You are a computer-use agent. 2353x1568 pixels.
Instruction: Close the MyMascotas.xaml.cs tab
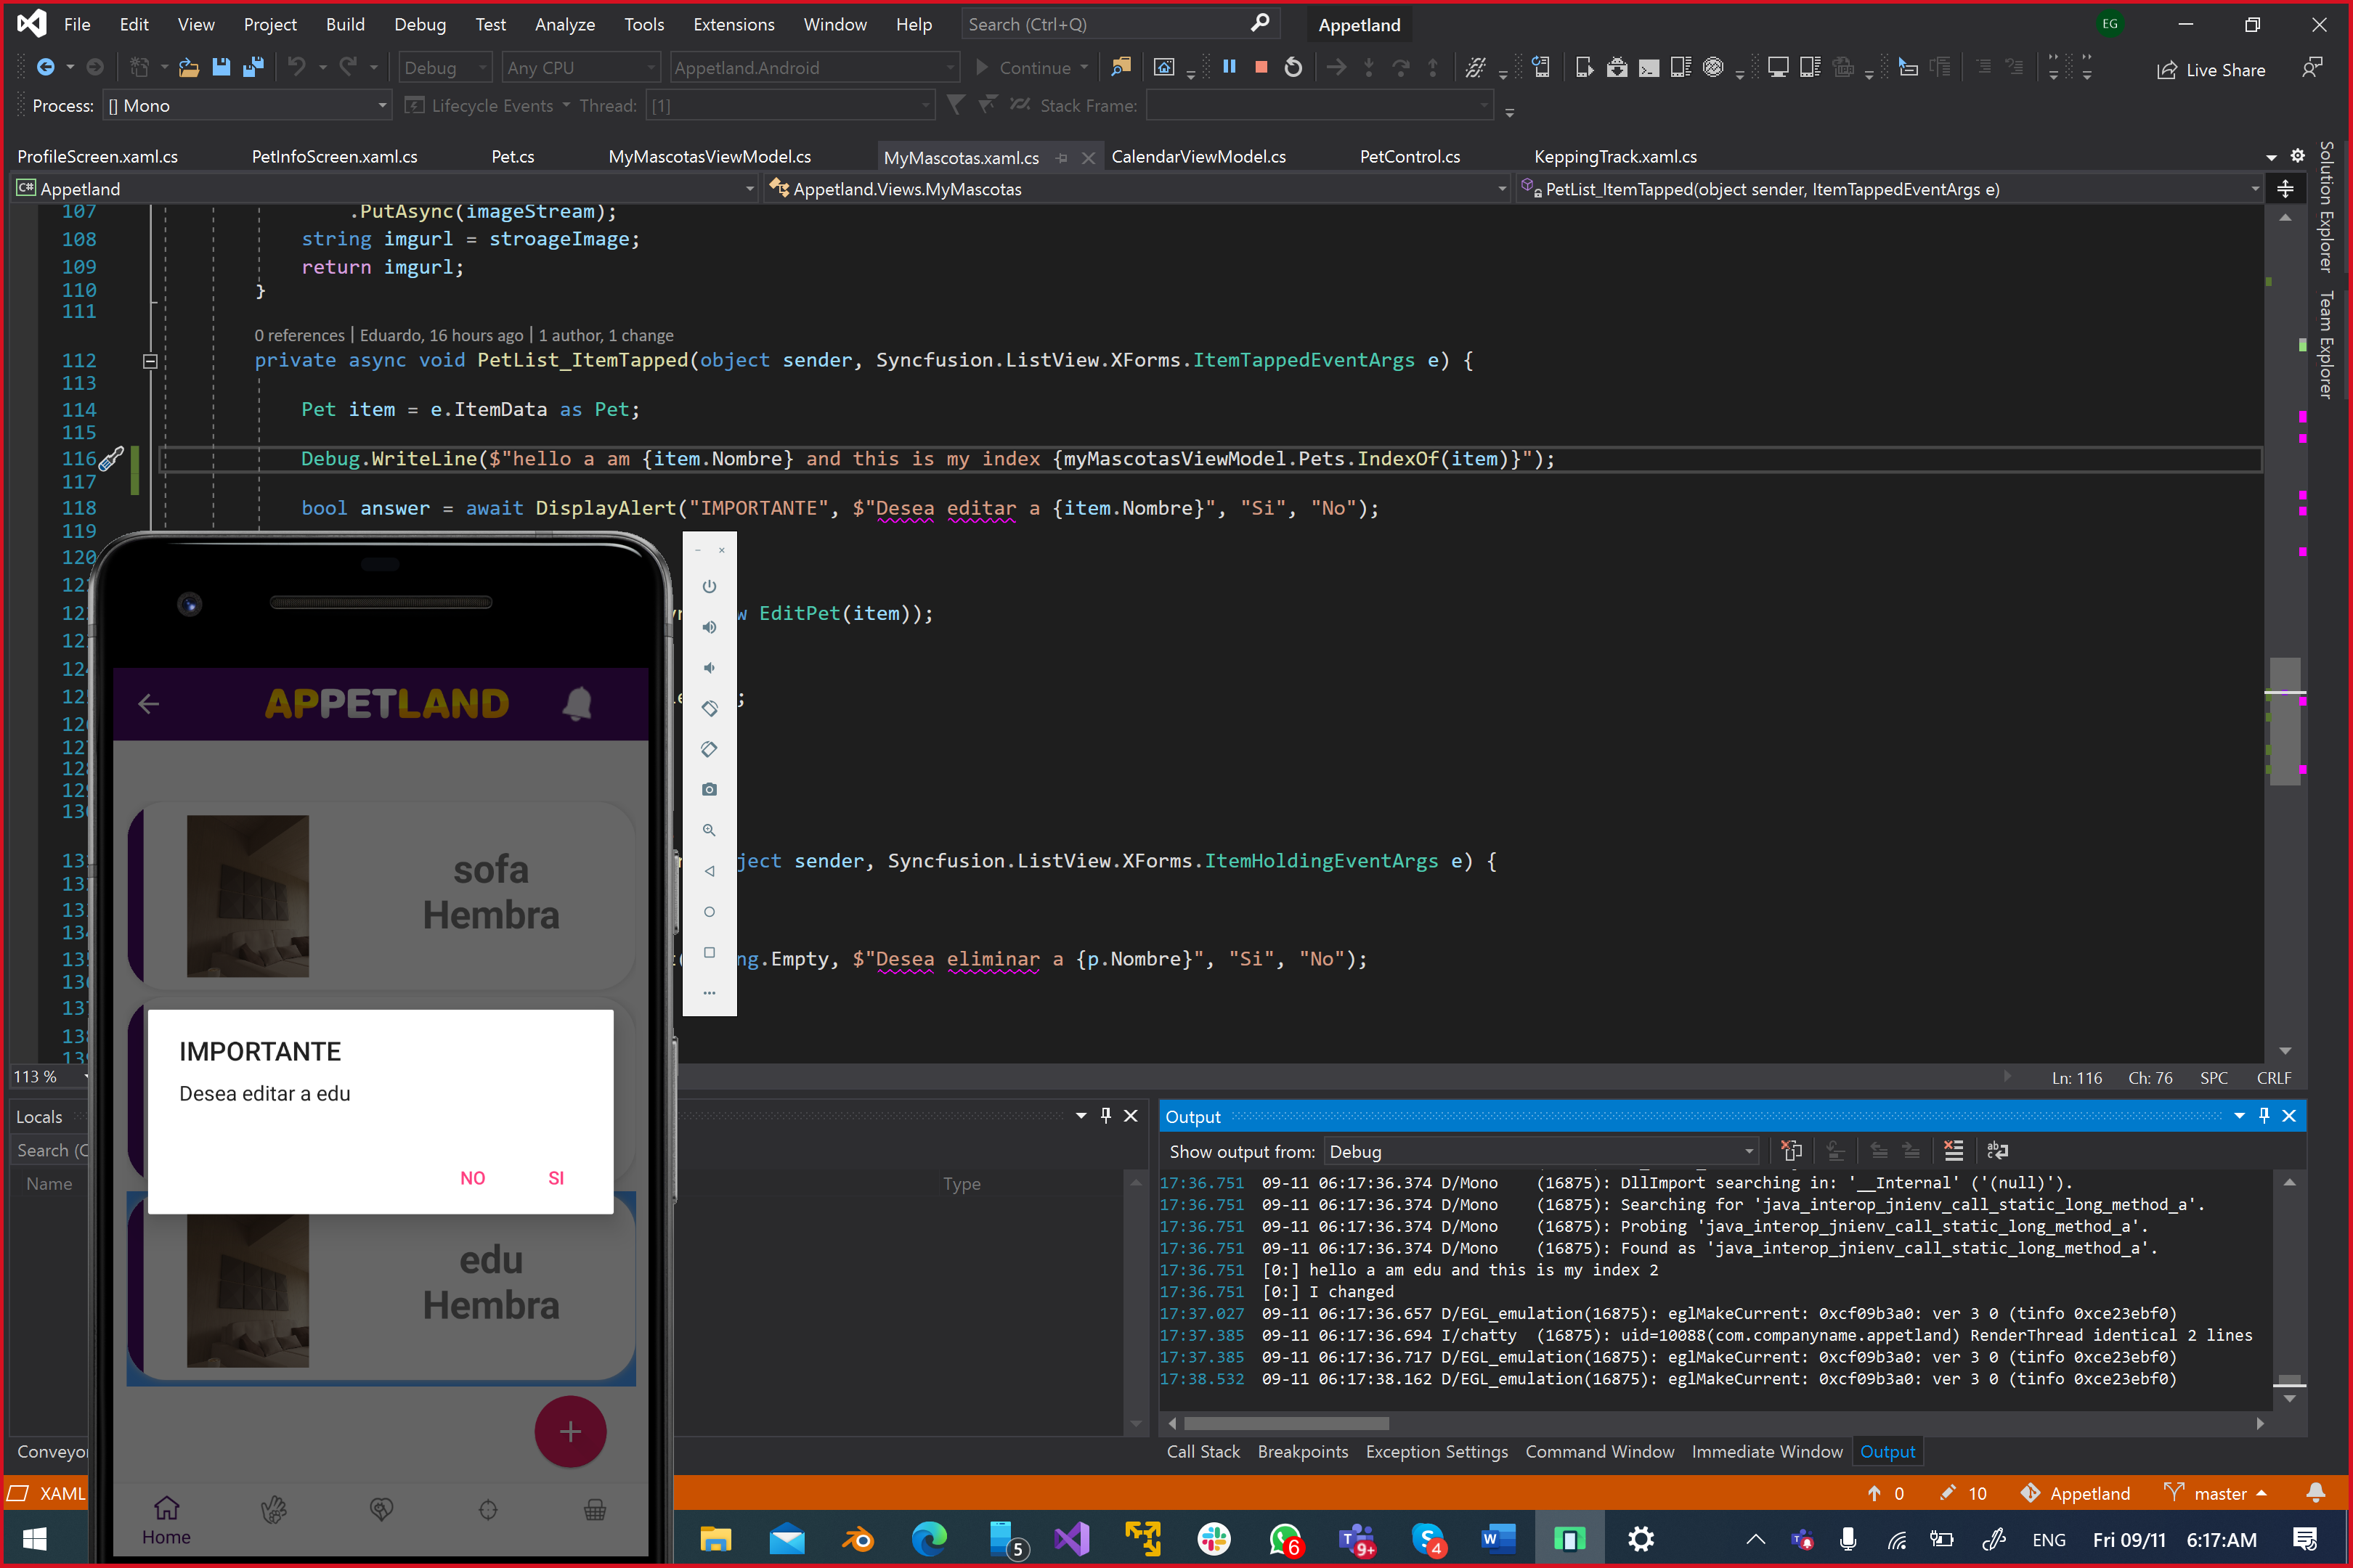click(x=1087, y=158)
